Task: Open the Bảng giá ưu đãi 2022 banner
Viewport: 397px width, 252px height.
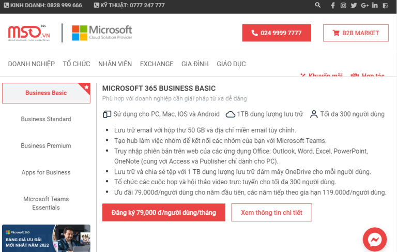Action: pos(46,239)
